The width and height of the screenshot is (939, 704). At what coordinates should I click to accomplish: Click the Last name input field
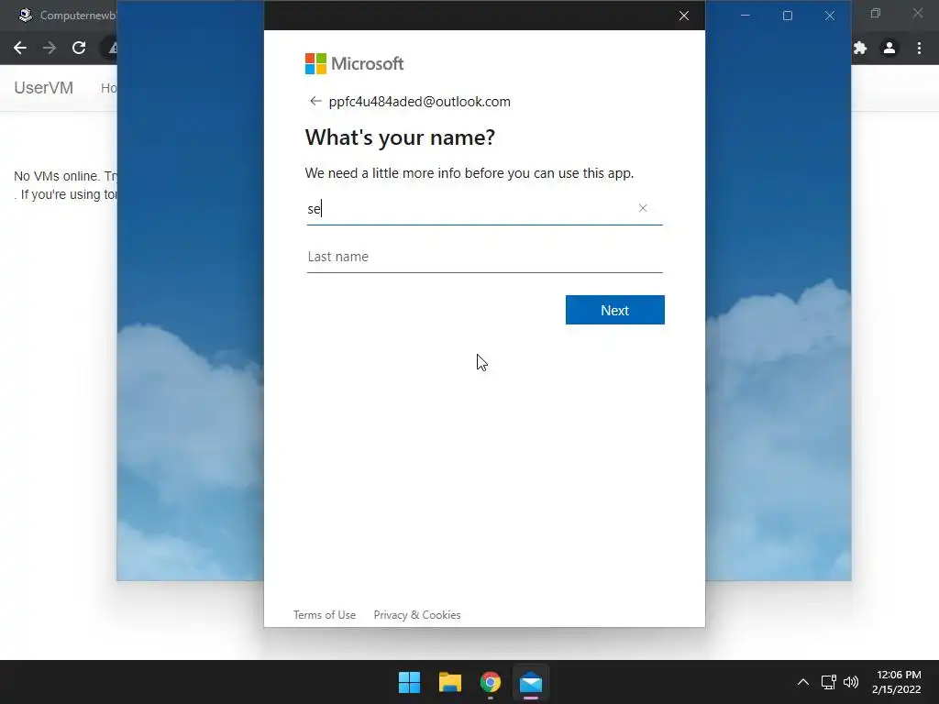[x=484, y=257]
